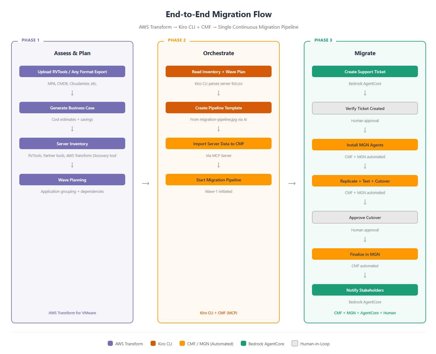Click the Import Server Data to CMF box
The image size is (436, 354).
(218, 143)
